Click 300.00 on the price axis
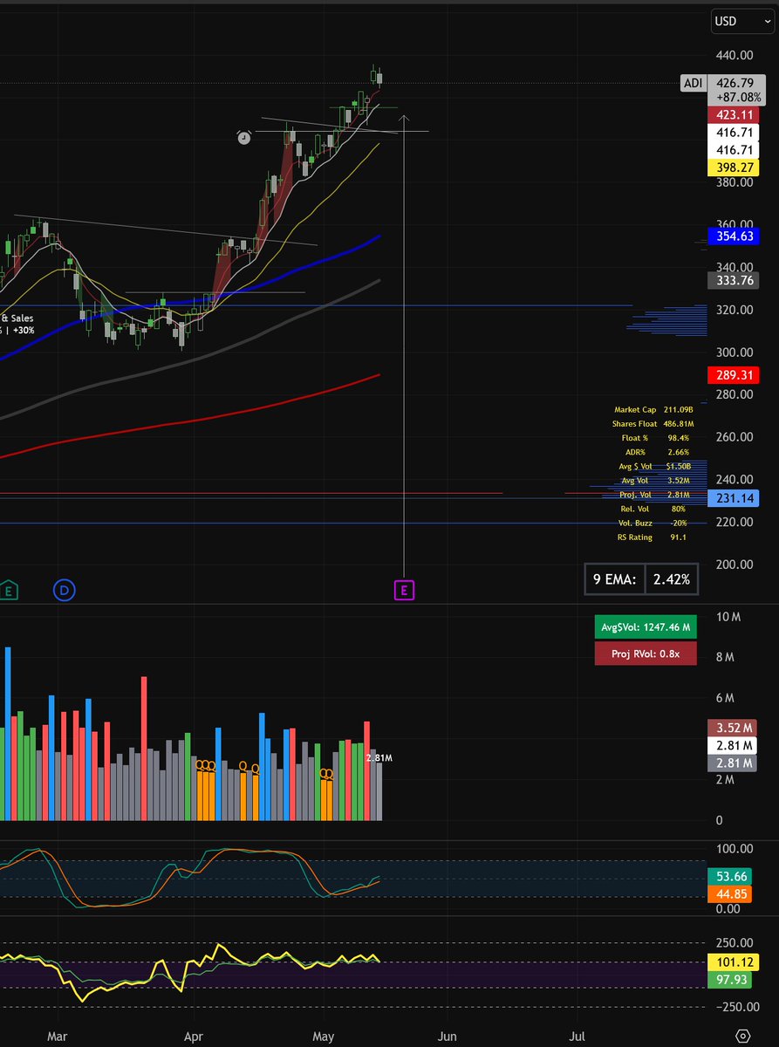This screenshot has width=779, height=1047. coord(735,352)
